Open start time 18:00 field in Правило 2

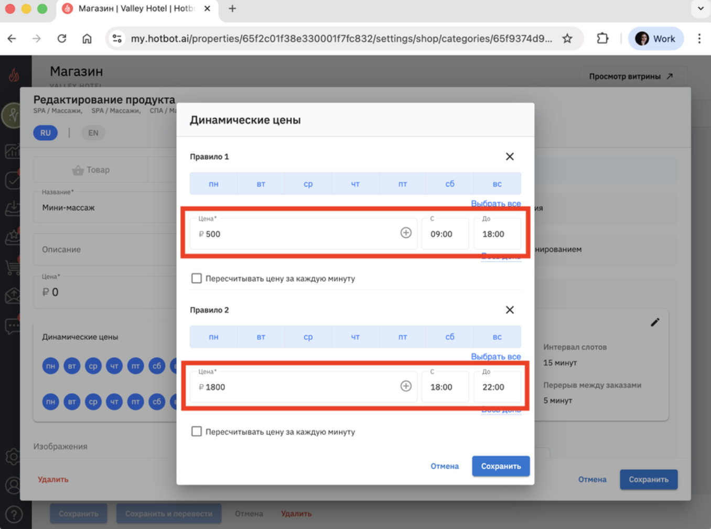(445, 387)
